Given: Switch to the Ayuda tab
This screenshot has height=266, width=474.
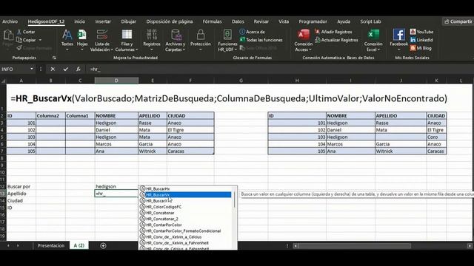Looking at the screenshot, I should [x=344, y=21].
